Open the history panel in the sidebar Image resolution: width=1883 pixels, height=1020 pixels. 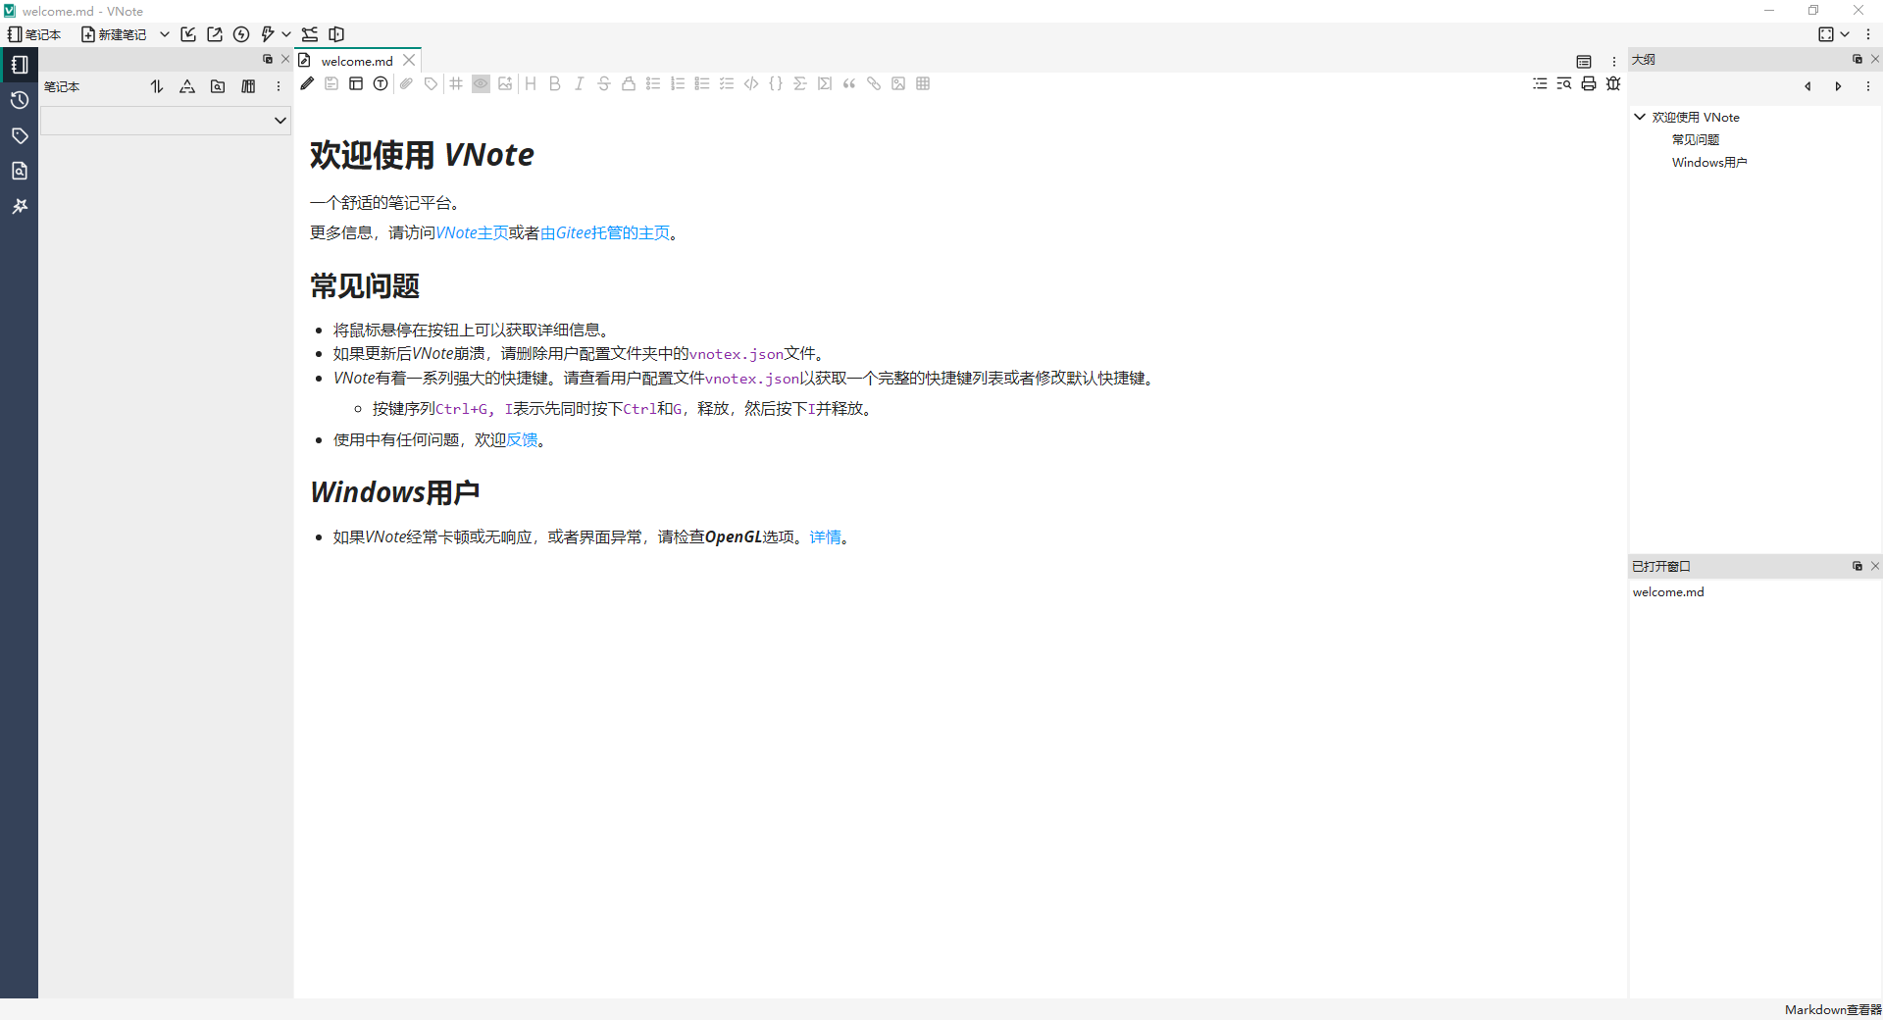point(20,100)
